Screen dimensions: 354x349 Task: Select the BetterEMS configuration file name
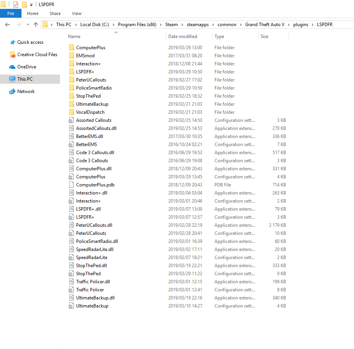click(x=86, y=145)
